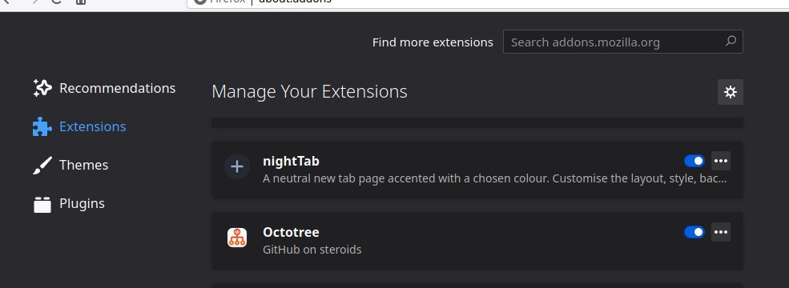The image size is (789, 288).
Task: Disable the nightTab extension toggle
Action: pyautogui.click(x=694, y=161)
